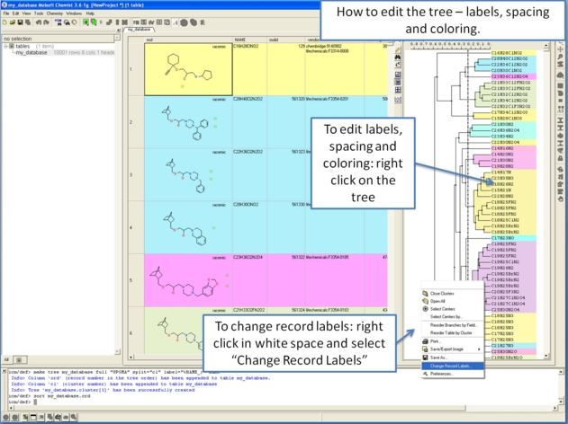Image resolution: width=568 pixels, height=424 pixels.
Task: Click Close Clusters in context menu
Action: point(443,294)
